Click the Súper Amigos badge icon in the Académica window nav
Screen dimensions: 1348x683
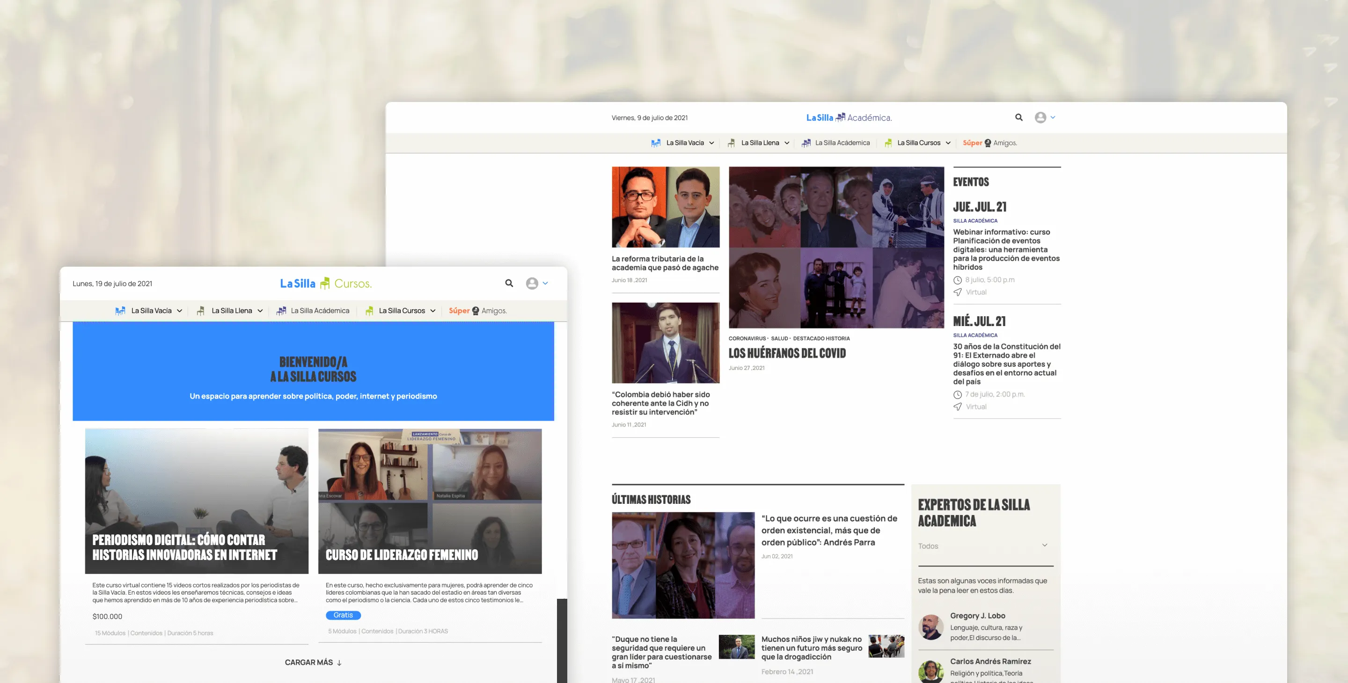coord(988,143)
